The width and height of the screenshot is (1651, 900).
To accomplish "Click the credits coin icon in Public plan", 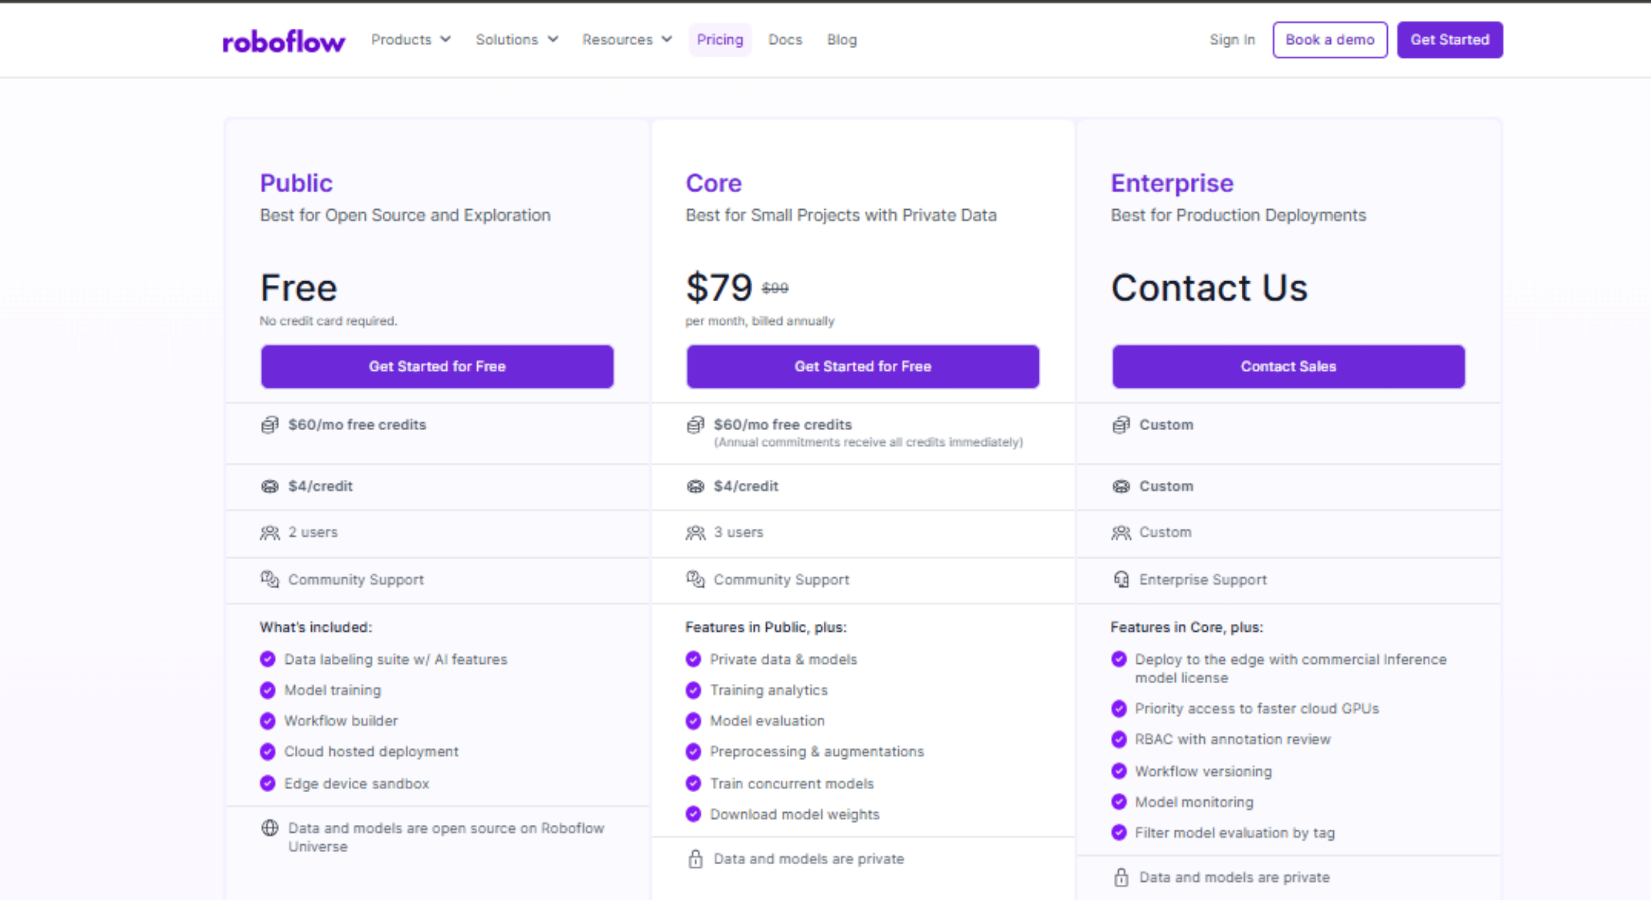I will pos(270,425).
